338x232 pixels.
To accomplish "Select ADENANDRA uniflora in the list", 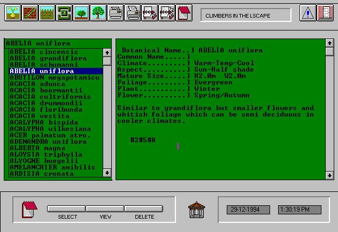I will 56,142.
